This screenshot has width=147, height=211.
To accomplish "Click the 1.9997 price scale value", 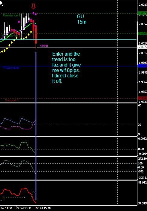I will [143, 63].
